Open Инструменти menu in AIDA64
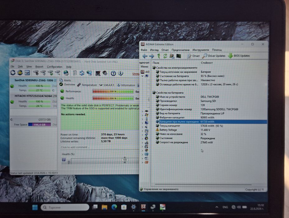Image resolution: width=289 pixels, height=218 pixels. click(201, 50)
